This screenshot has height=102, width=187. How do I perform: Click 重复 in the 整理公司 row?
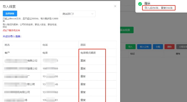tap(83, 69)
